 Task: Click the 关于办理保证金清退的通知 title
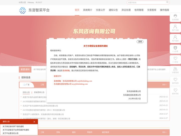pos(96,46)
